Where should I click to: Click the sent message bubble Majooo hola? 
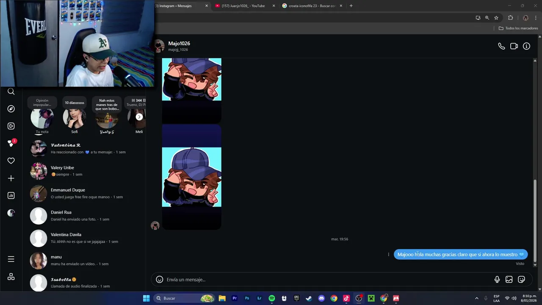pyautogui.click(x=461, y=255)
